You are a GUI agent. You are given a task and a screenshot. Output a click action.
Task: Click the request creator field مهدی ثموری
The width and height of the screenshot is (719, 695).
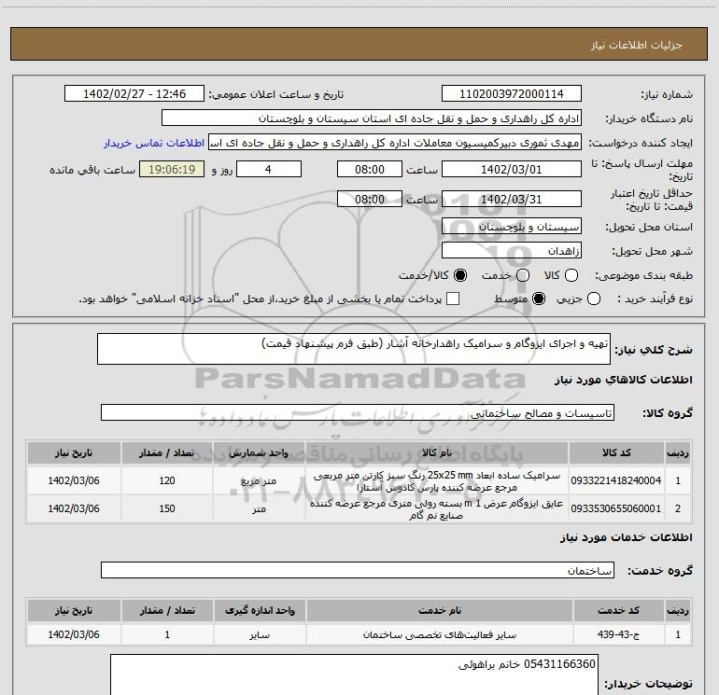(395, 142)
